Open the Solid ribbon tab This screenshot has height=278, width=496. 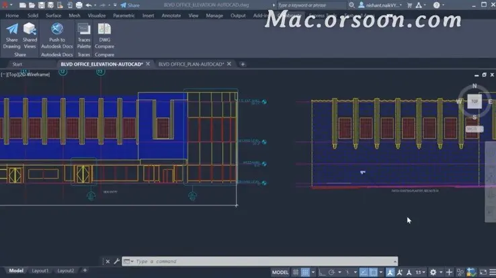coord(32,15)
